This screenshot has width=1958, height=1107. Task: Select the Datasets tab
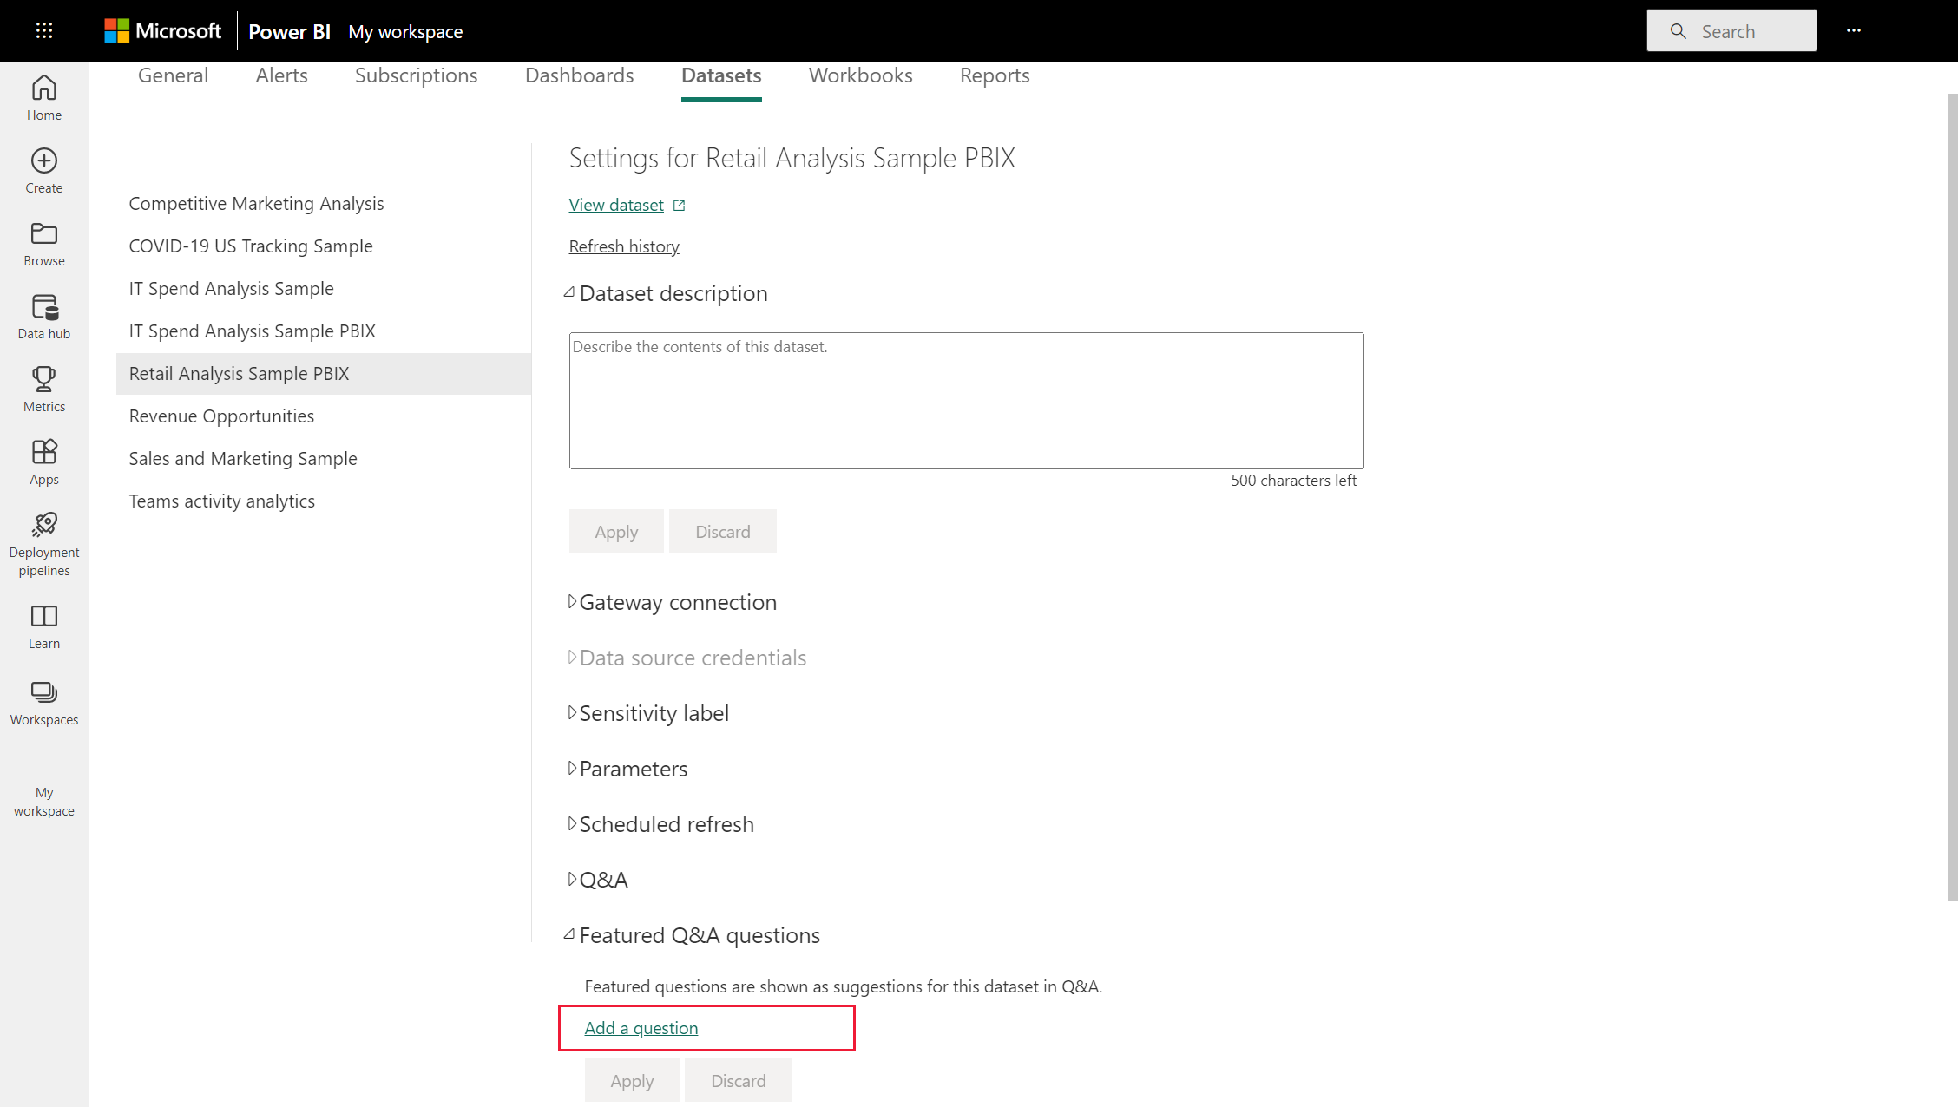click(721, 75)
